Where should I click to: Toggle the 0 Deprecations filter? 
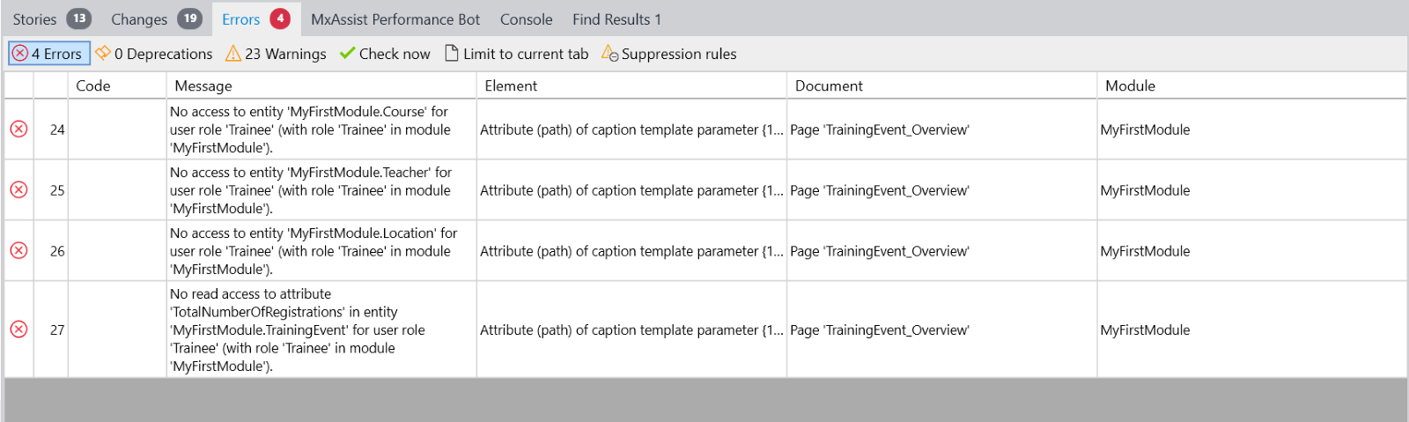154,54
